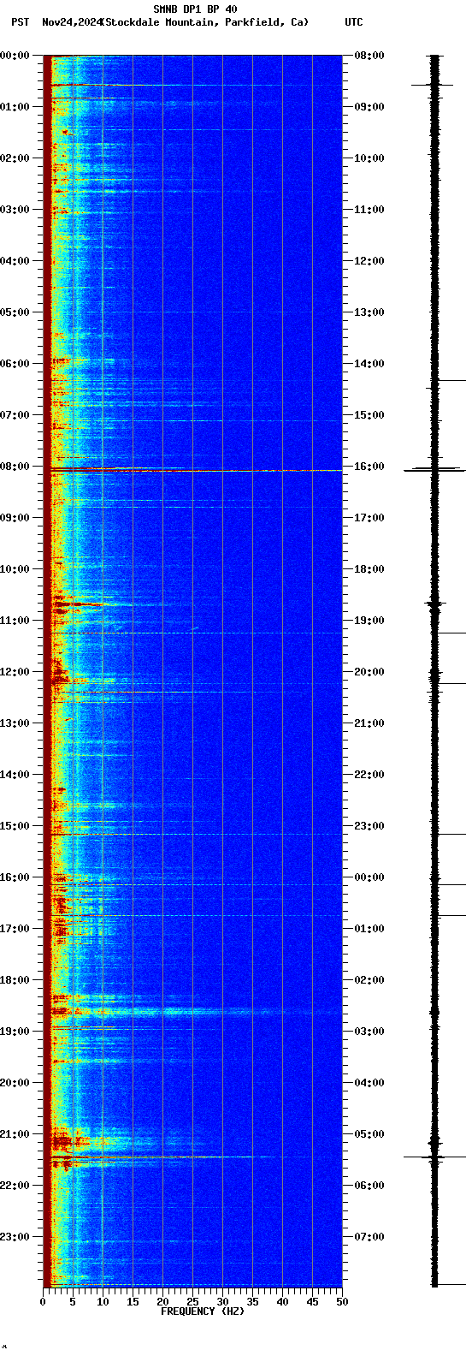The height and width of the screenshot is (1356, 472).
Task: Click the 15:00 label on UTC axis
Action: (369, 415)
